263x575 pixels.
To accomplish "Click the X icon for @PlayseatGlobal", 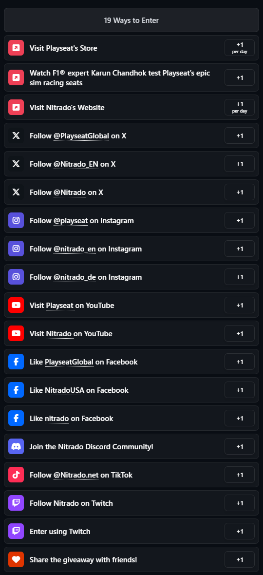I will pos(16,135).
